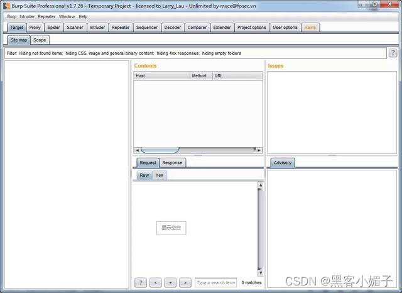Open the Burp menu
This screenshot has width=402, height=293.
coord(12,17)
